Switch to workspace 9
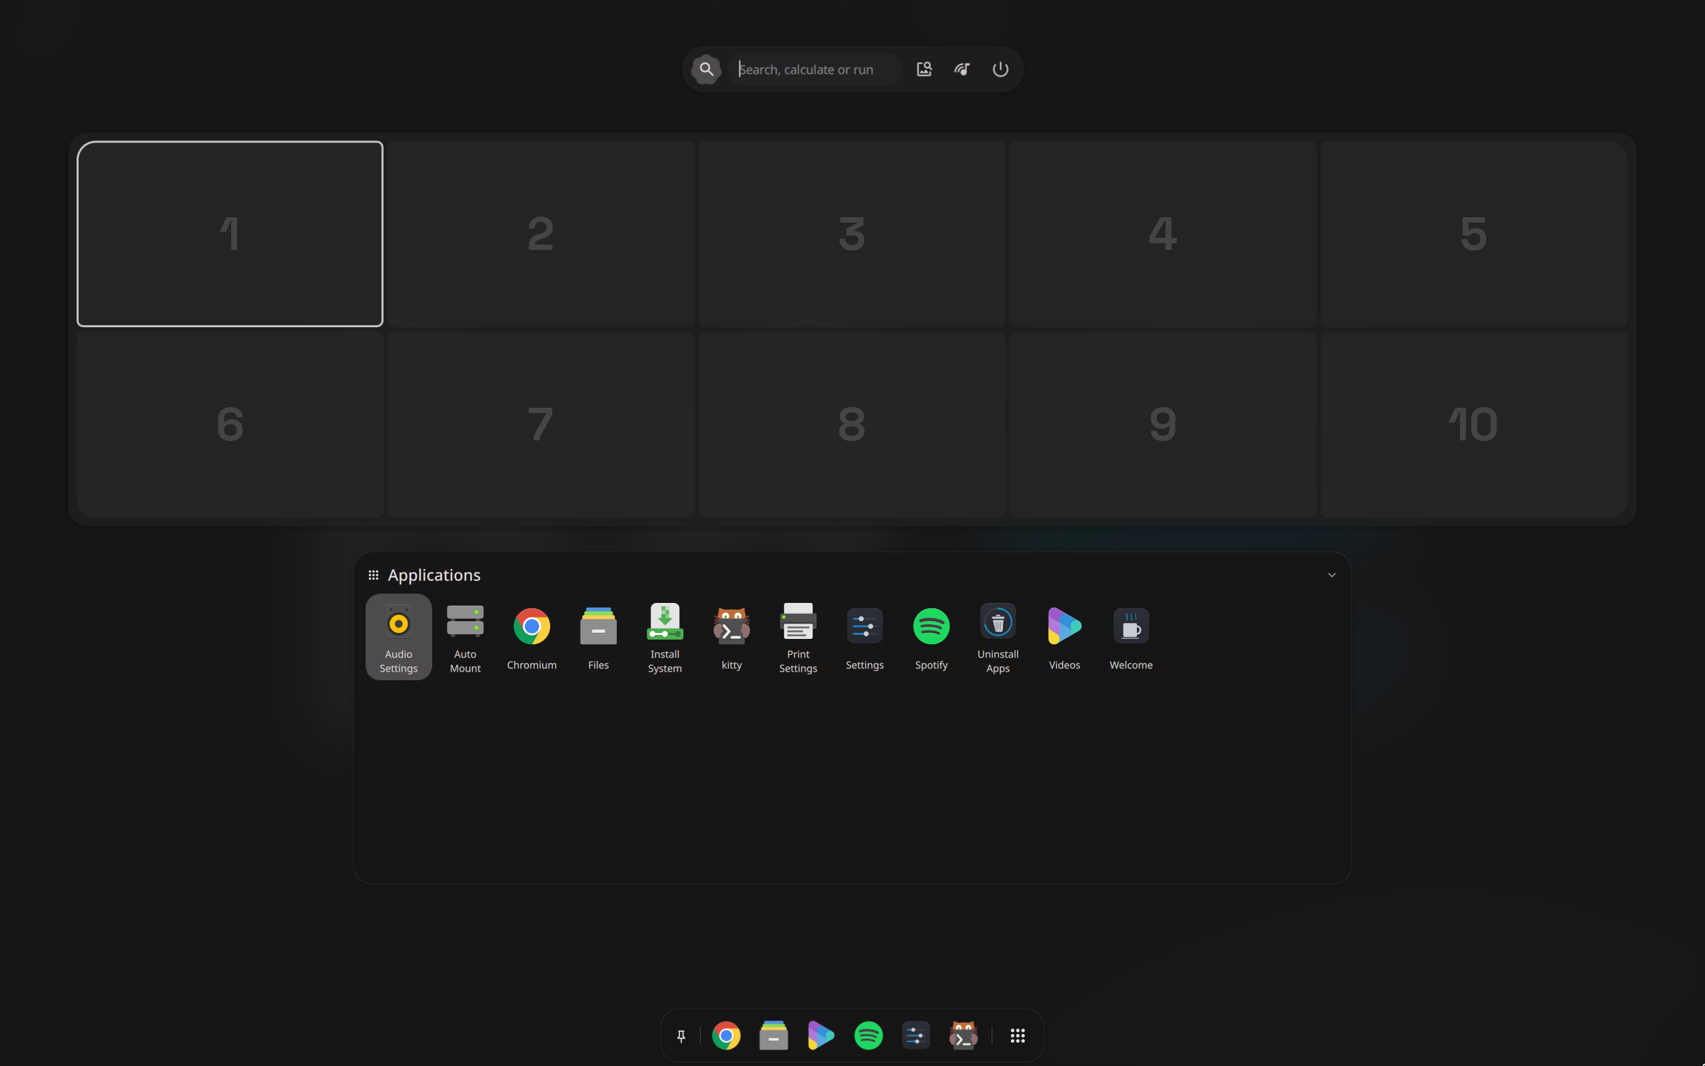Viewport: 1705px width, 1066px height. coord(1162,424)
